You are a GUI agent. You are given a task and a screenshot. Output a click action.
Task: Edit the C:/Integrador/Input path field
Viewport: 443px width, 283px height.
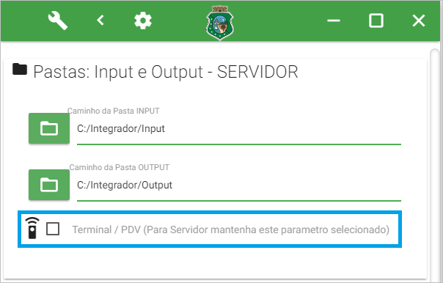point(239,129)
